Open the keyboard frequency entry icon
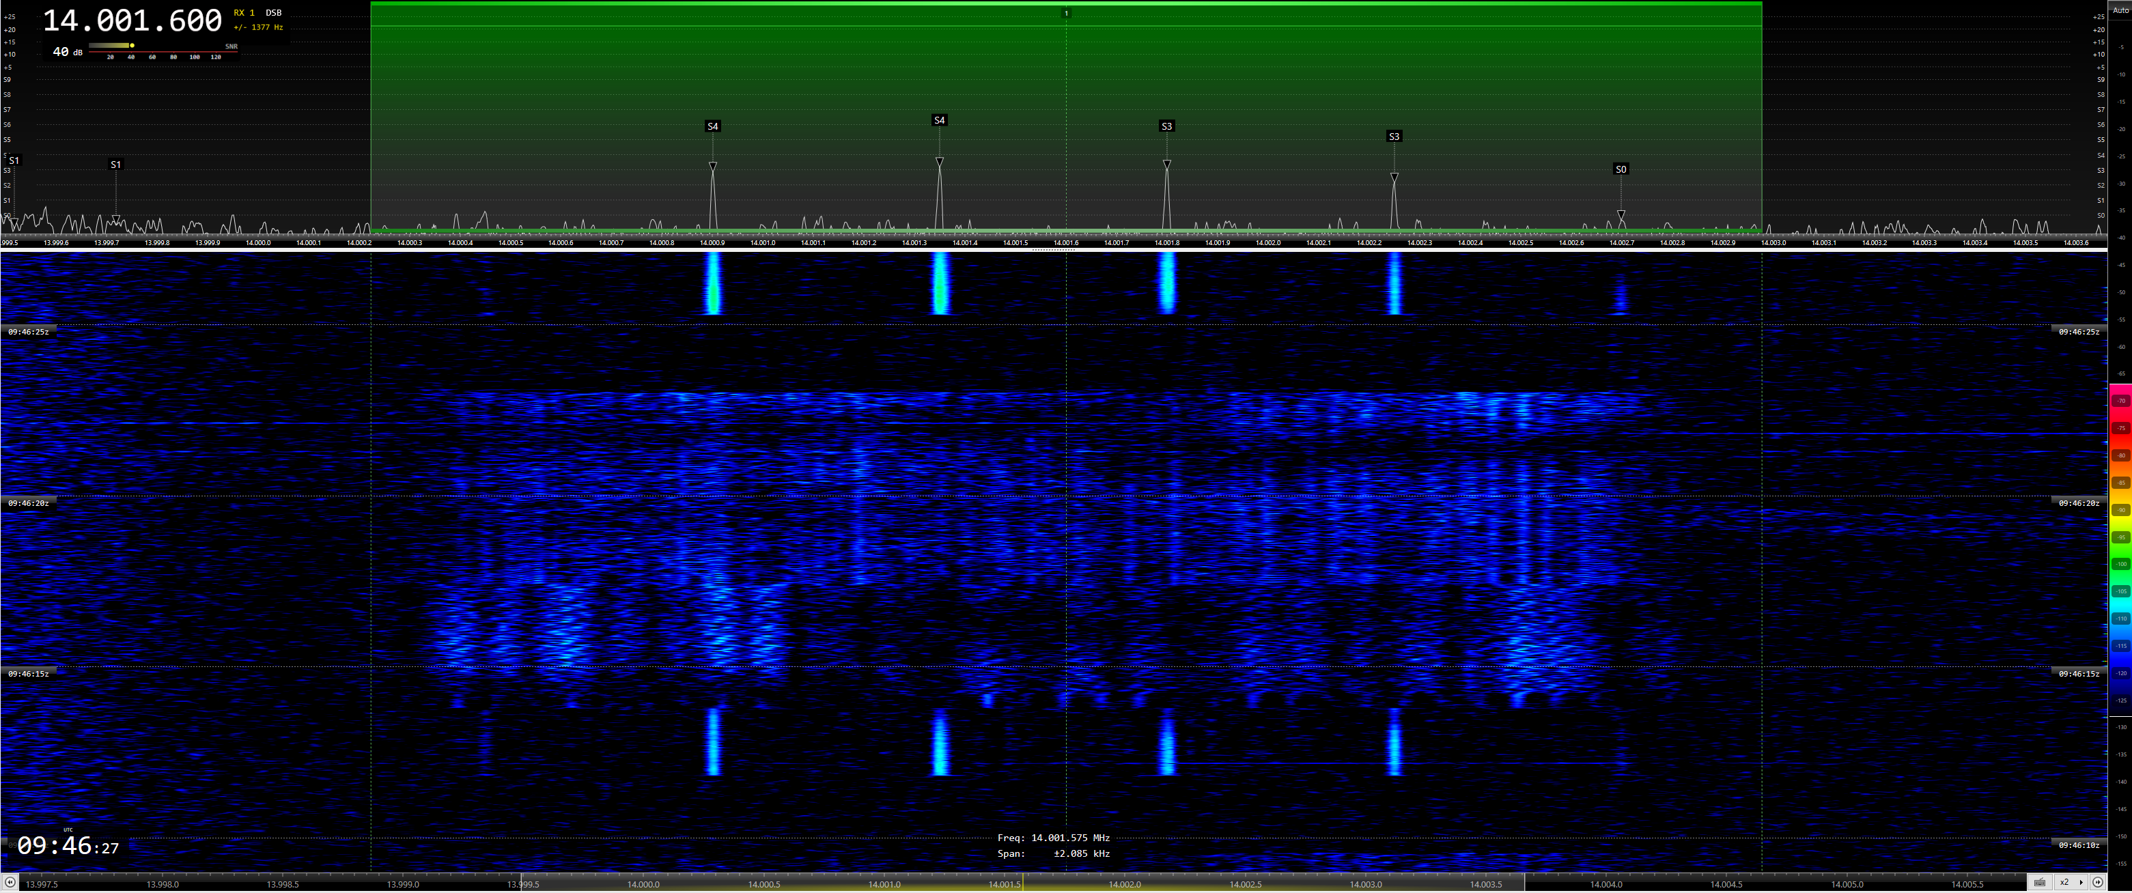2132x893 pixels. 2039,882
